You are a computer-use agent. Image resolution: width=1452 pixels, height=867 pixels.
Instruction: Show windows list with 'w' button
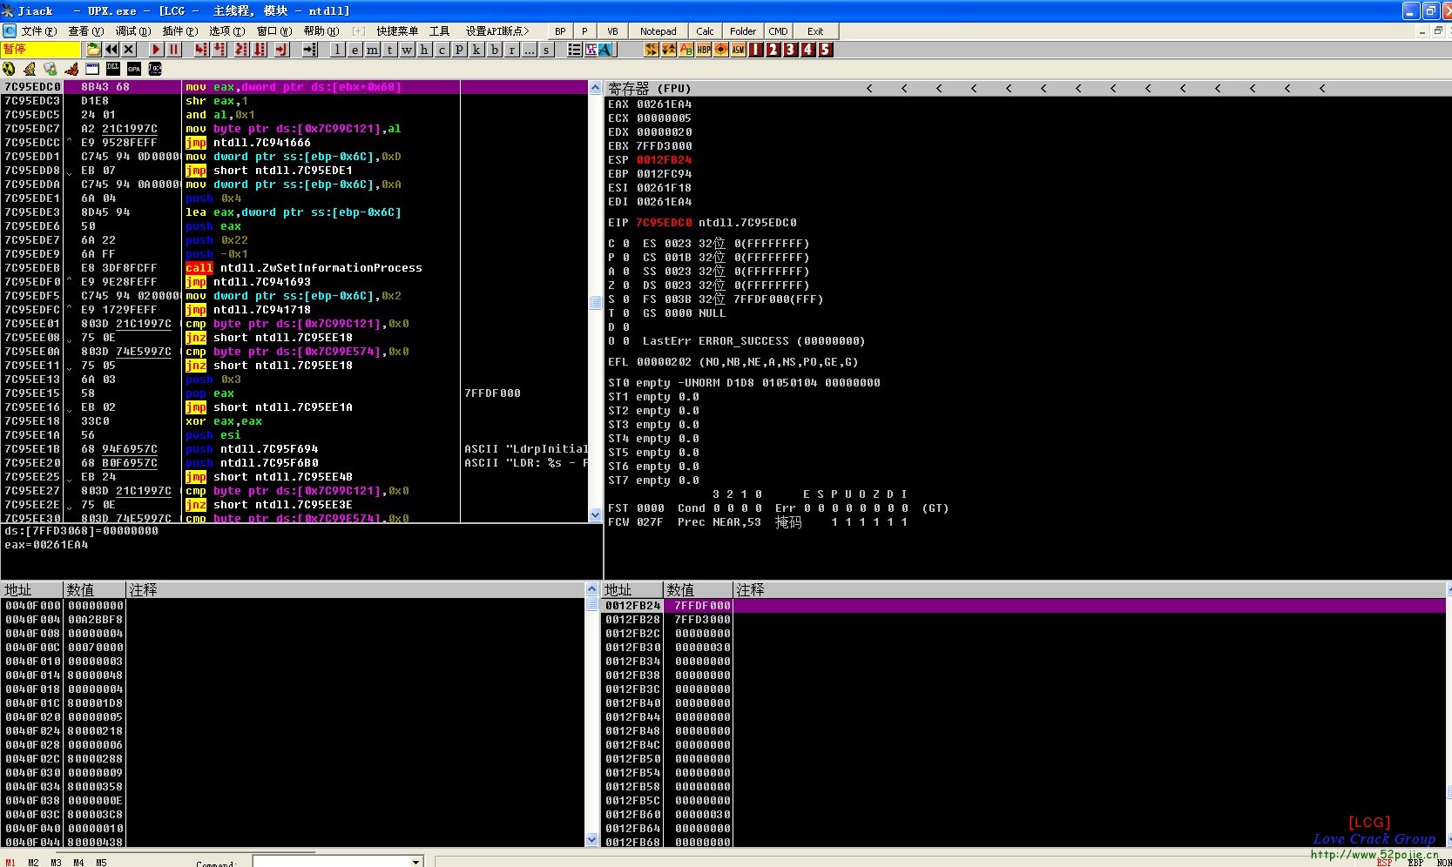pyautogui.click(x=407, y=50)
